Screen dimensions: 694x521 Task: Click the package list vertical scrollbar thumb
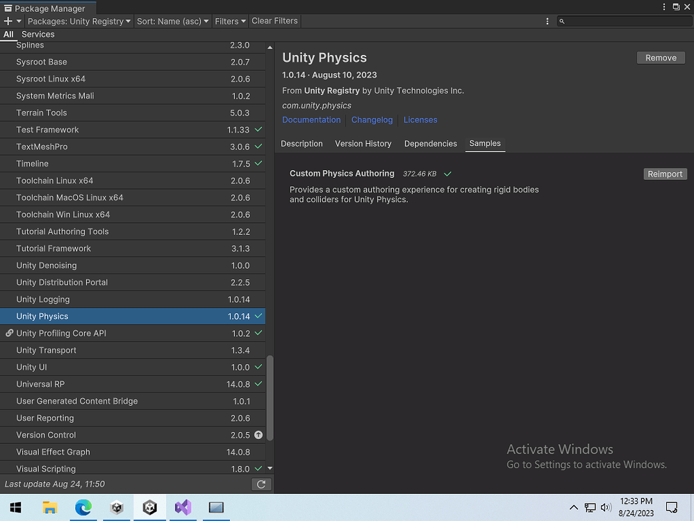pyautogui.click(x=270, y=398)
